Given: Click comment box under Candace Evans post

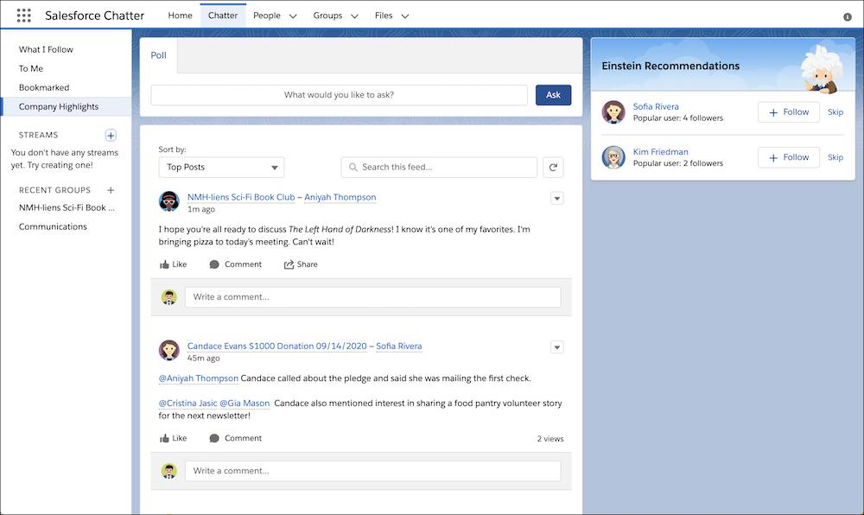Looking at the screenshot, I should click(x=373, y=471).
